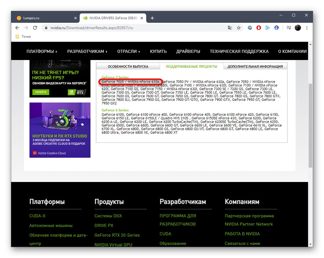Click the GeForce 6 Series heading
This screenshot has height=258, width=324.
[x=115, y=110]
